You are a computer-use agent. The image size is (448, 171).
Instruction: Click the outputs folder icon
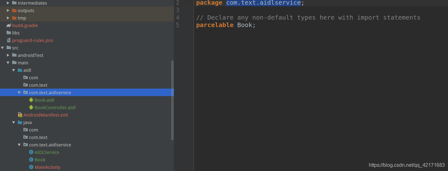14,10
